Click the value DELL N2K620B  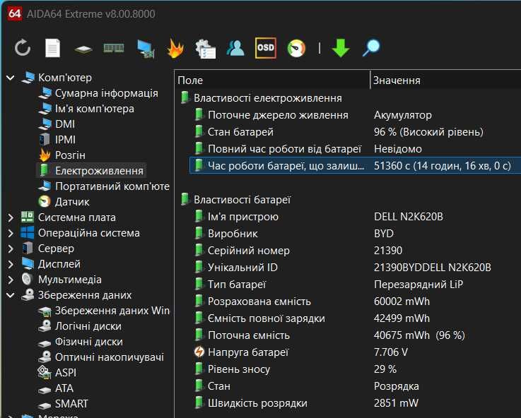(x=409, y=217)
